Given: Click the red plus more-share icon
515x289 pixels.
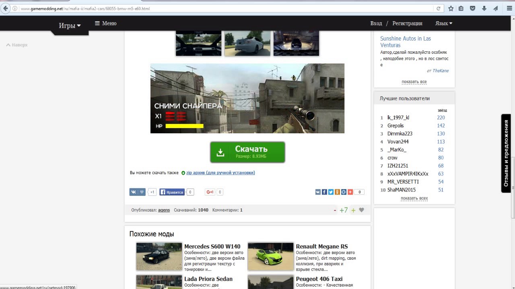Looking at the screenshot, I should [x=350, y=192].
